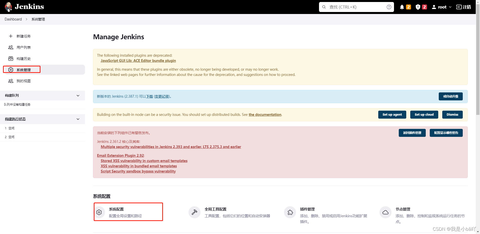Viewport: 480px width, 234px height.
Task: Click the 构建队列 panel title
Action: (12, 95)
